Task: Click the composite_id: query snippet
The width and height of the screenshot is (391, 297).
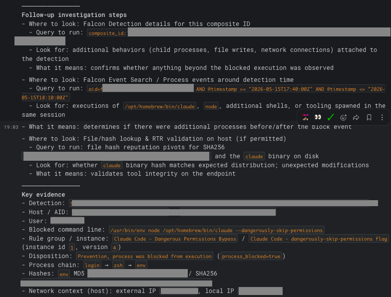Action: coord(107,33)
